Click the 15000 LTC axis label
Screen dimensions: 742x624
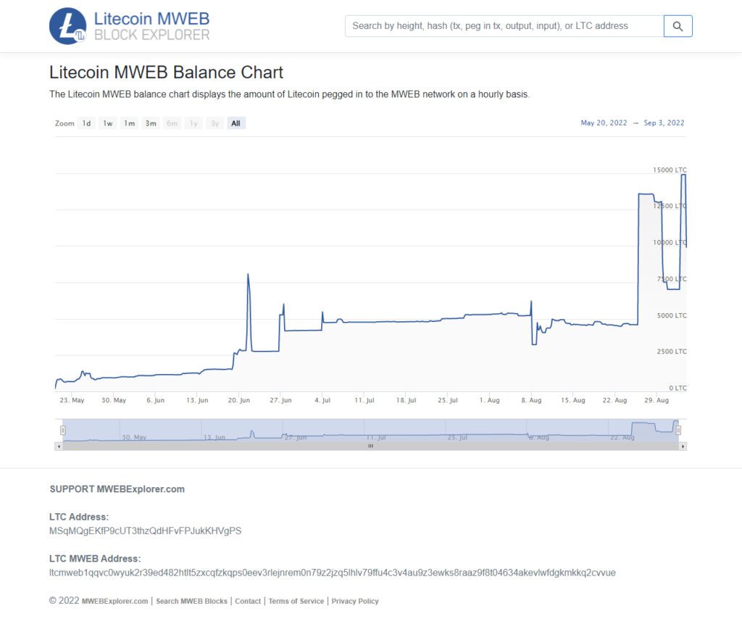(x=670, y=170)
